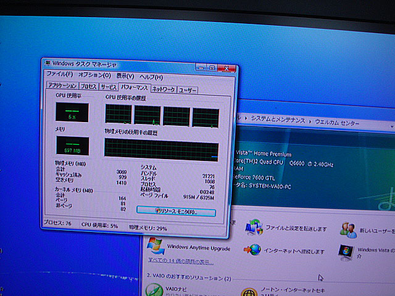Viewport: 395px width, 296px height.
Task: Open the オプション(O) menu
Action: [94, 75]
